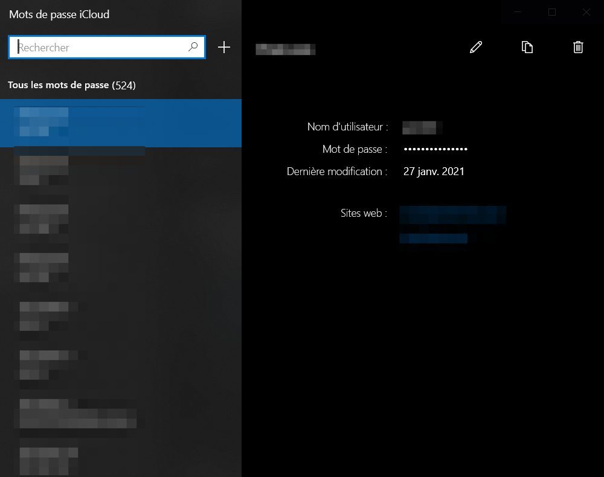Delete the selected password with trash icon
The width and height of the screenshot is (604, 477).
578,47
